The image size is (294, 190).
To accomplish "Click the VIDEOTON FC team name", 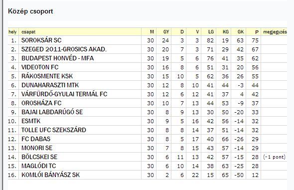I will coord(40,67).
